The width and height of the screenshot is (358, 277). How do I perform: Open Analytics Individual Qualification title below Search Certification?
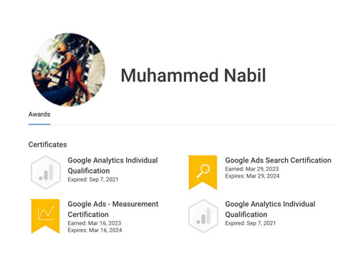tap(270, 209)
